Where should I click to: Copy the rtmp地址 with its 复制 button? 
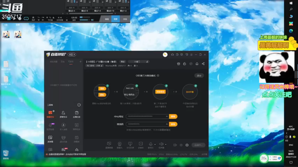tap(173, 117)
